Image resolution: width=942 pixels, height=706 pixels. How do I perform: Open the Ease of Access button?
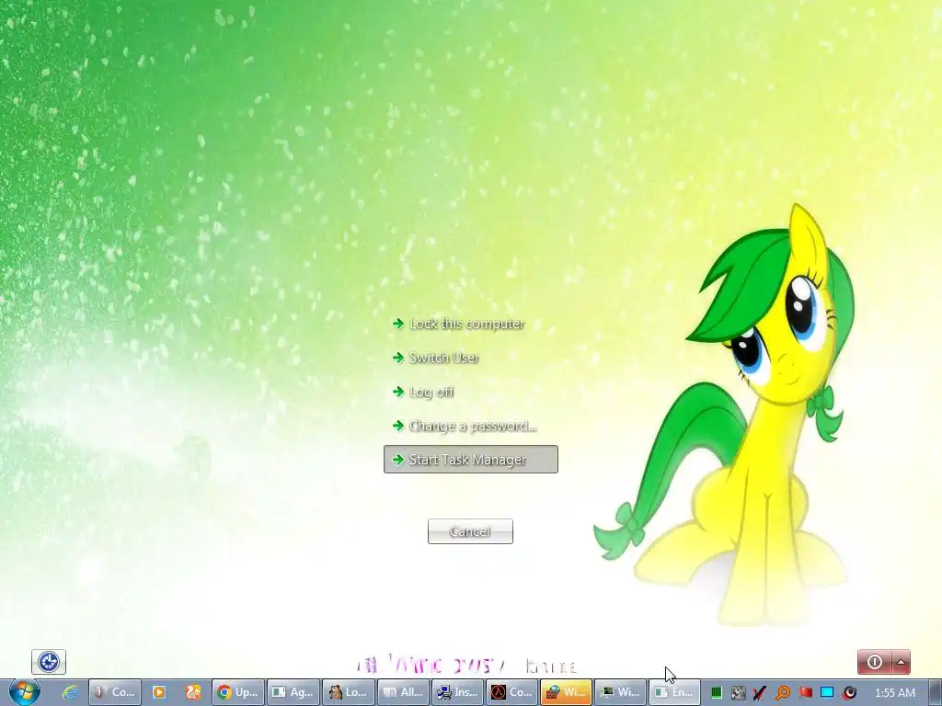(49, 662)
